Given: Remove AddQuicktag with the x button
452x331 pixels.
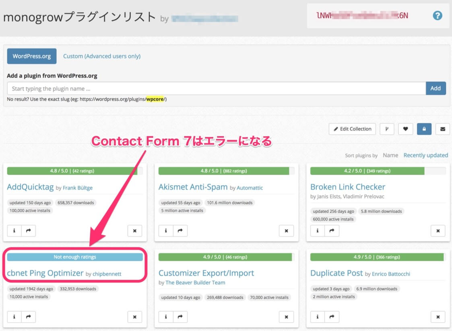Looking at the screenshot, I should (134, 231).
